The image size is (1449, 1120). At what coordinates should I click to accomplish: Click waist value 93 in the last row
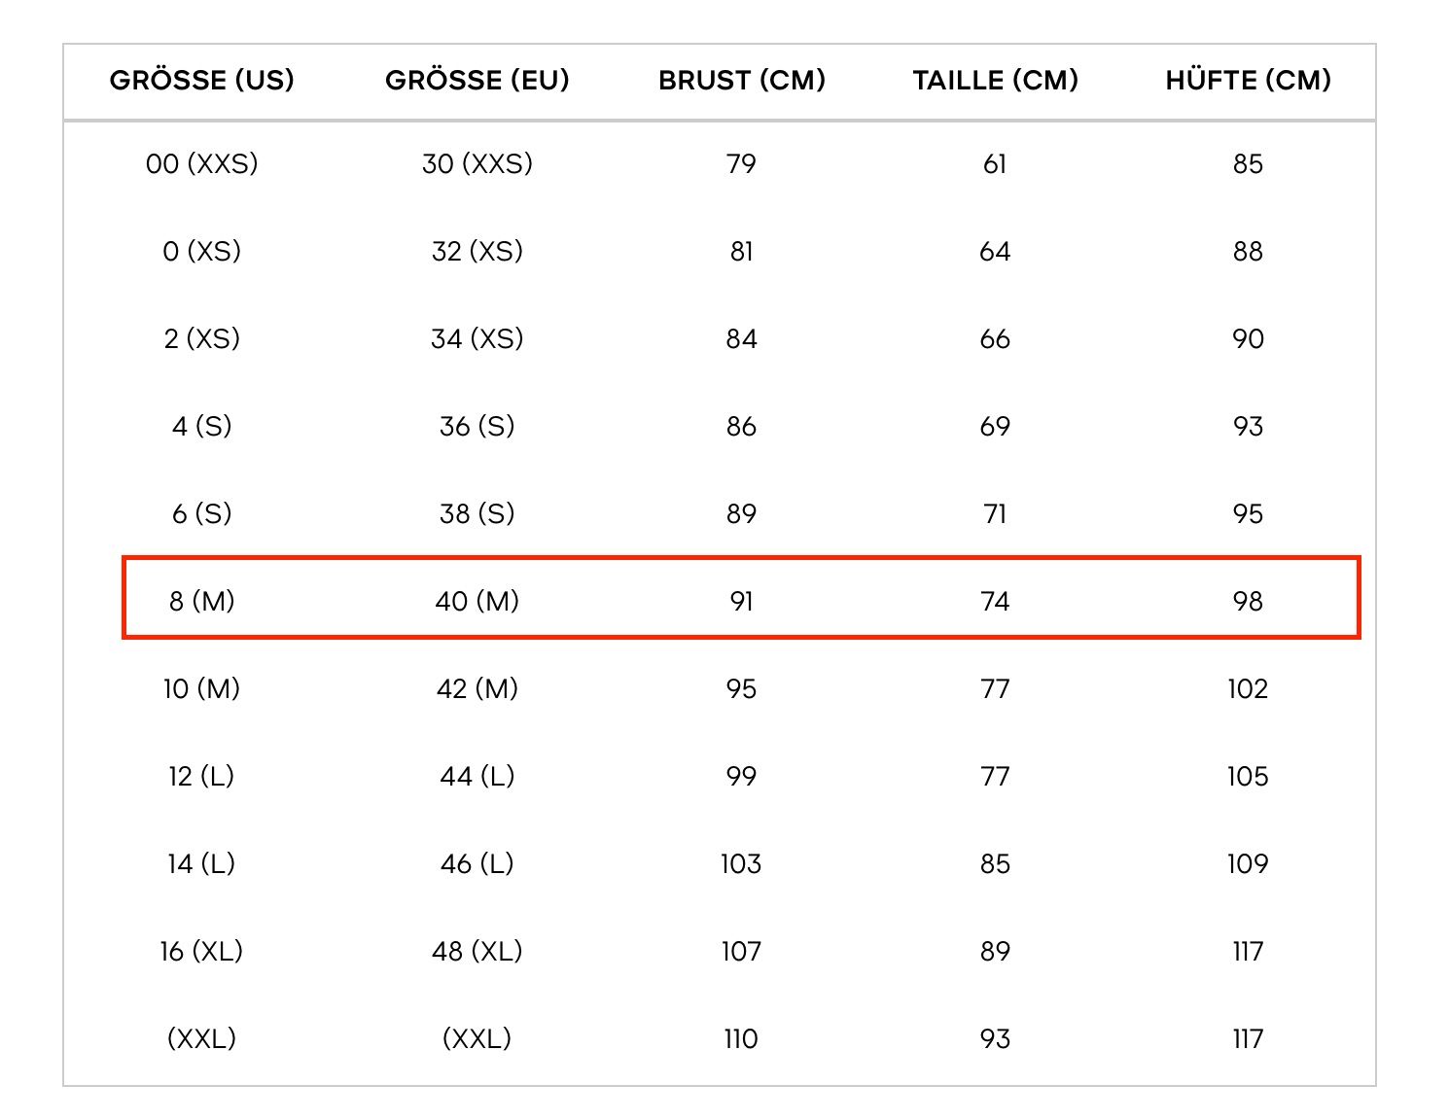point(996,1038)
